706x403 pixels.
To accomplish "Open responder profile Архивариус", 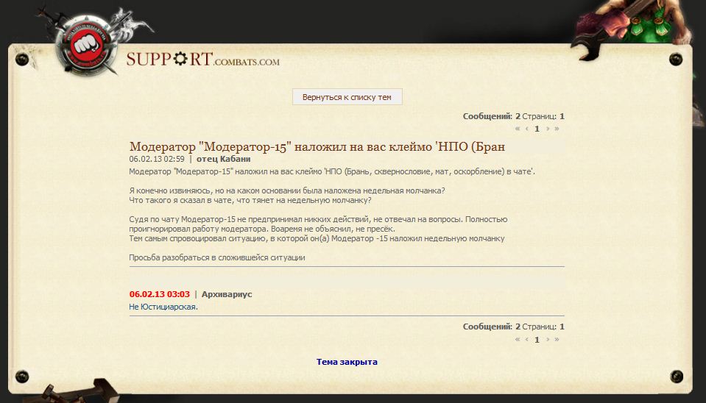I will (x=227, y=294).
